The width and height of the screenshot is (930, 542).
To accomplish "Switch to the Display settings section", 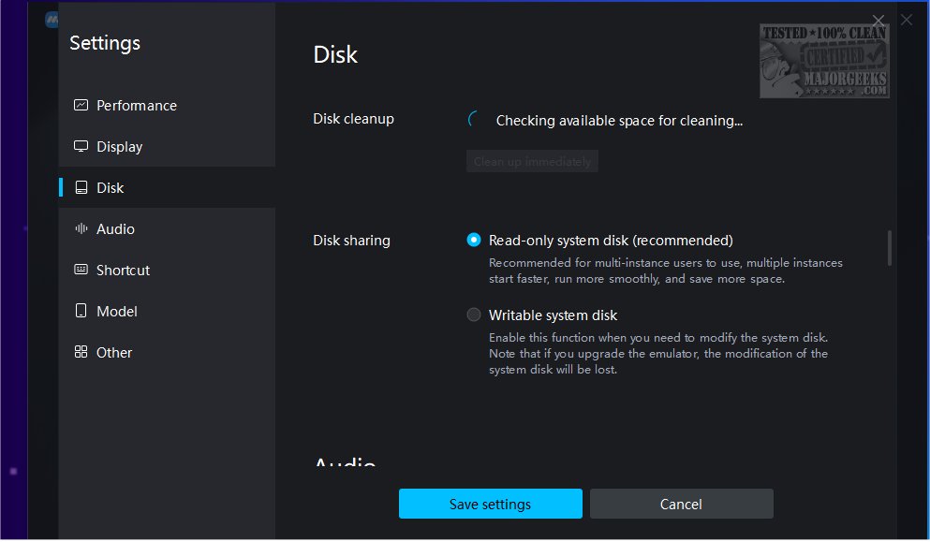I will [120, 147].
